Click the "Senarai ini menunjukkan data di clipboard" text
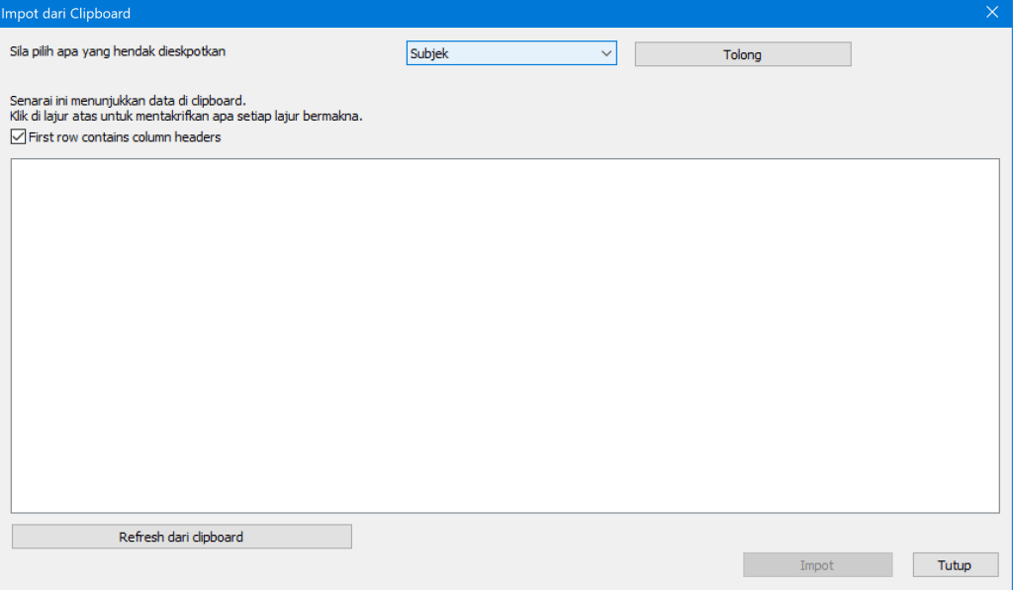Screen dimensions: 1013x590 coord(127,101)
